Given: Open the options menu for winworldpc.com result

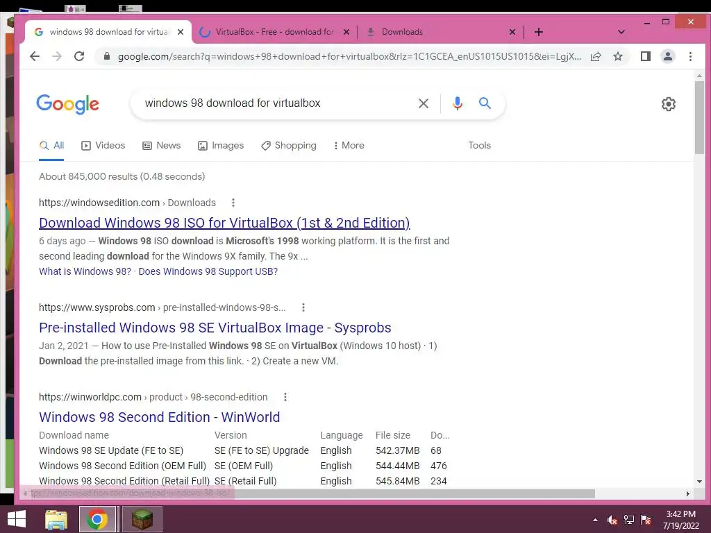Looking at the screenshot, I should pyautogui.click(x=285, y=397).
